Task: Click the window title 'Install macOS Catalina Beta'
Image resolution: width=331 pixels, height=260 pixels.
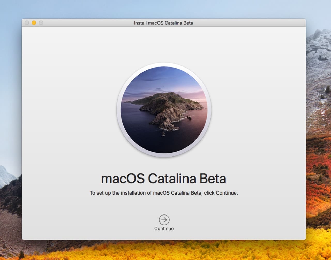Action: [x=163, y=23]
